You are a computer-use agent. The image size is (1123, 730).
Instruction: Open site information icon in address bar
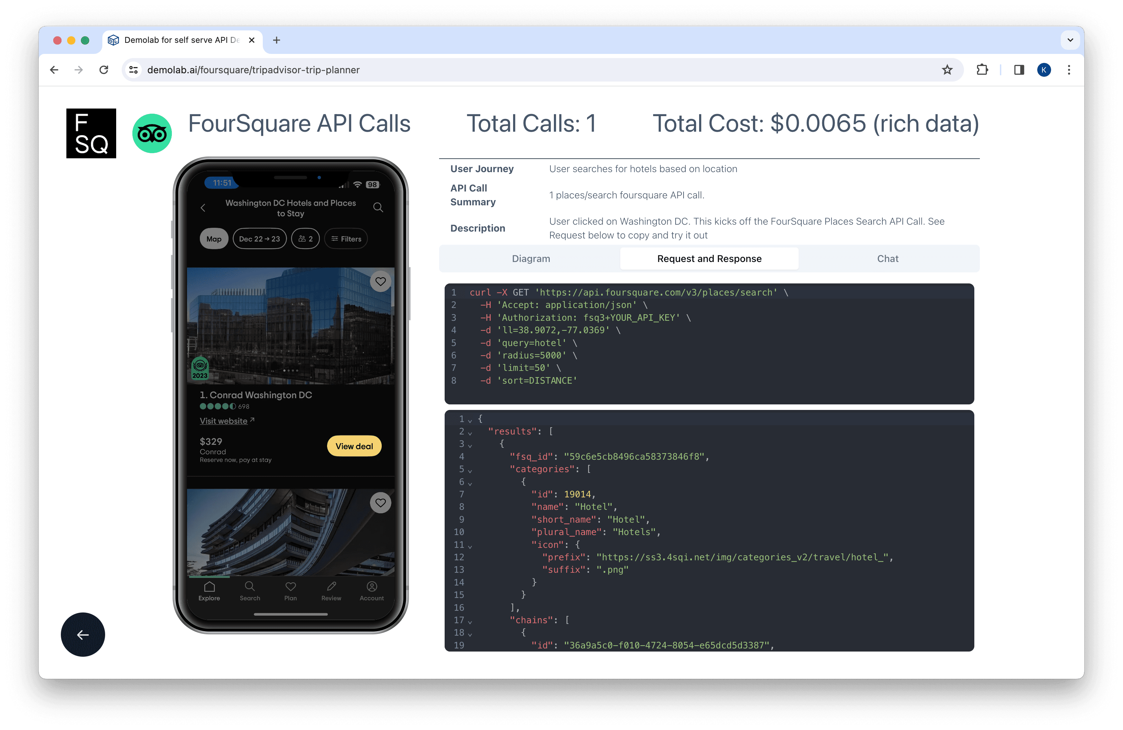[x=134, y=70]
